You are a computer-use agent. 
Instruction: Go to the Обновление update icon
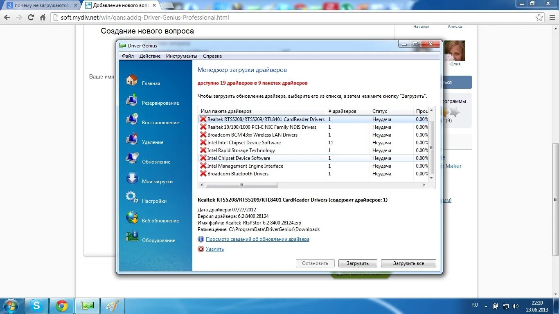click(132, 158)
